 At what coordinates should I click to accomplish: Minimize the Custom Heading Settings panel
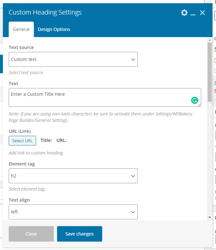193,15
